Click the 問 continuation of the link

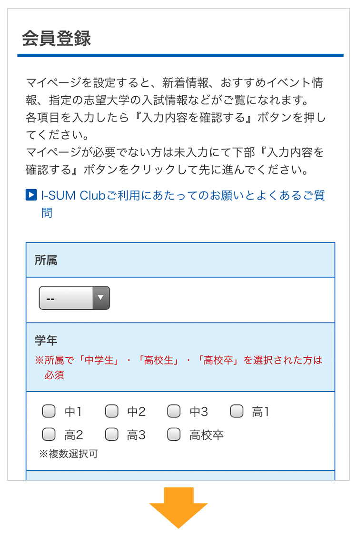point(47,212)
